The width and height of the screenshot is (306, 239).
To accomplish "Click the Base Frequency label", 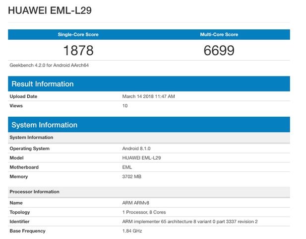I will [27, 231].
